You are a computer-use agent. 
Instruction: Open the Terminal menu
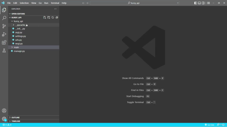pyautogui.click(x=55, y=3)
